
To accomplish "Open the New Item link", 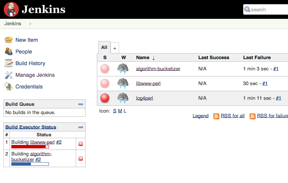I will pyautogui.click(x=27, y=40).
